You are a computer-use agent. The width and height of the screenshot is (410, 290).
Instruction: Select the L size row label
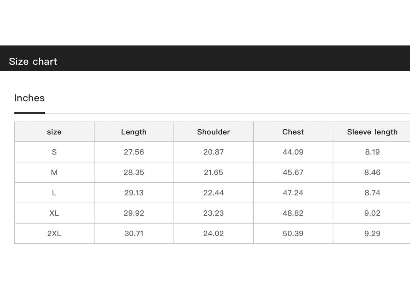point(54,193)
